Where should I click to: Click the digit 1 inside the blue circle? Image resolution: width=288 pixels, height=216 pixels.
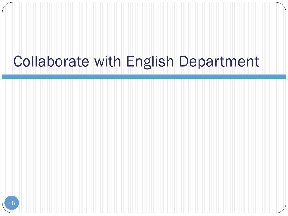point(10,203)
